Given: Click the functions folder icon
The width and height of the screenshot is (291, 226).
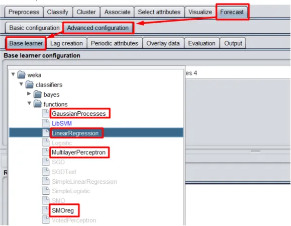Looking at the screenshot, I should click(38, 104).
